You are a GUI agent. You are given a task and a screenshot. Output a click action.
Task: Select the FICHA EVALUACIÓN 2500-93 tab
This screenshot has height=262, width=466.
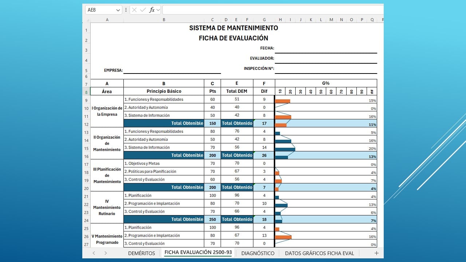click(x=197, y=253)
